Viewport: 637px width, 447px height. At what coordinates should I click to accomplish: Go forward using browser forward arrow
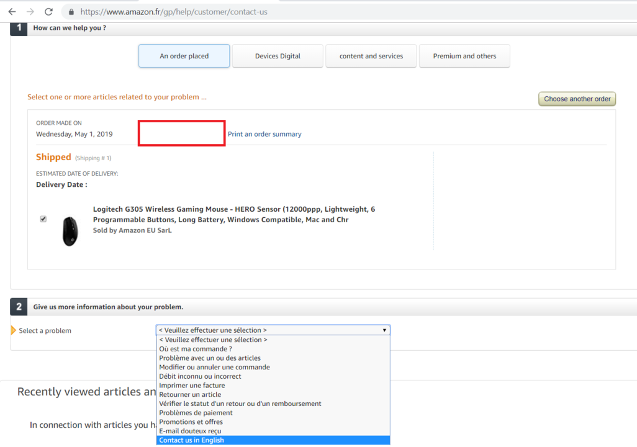(x=30, y=12)
